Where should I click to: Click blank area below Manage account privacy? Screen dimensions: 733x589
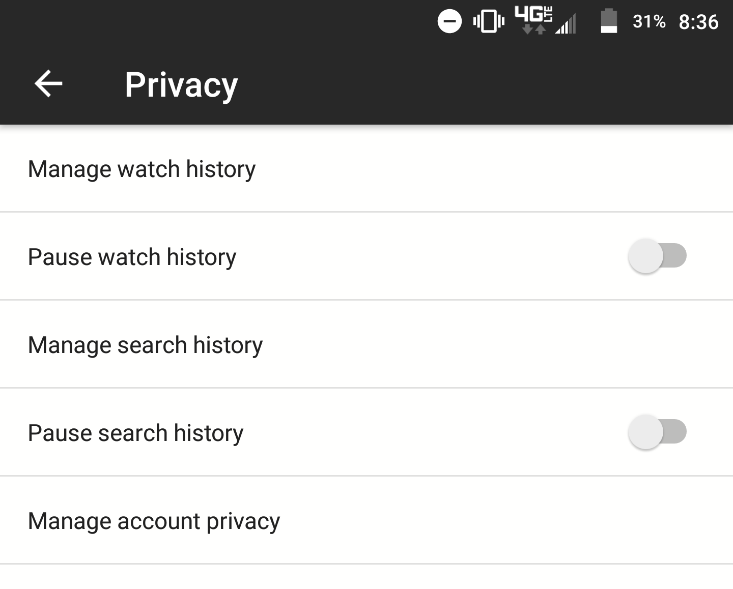tap(366, 577)
